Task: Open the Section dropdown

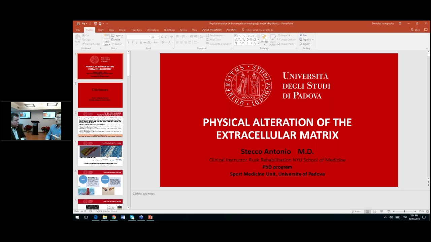Action: (118, 44)
